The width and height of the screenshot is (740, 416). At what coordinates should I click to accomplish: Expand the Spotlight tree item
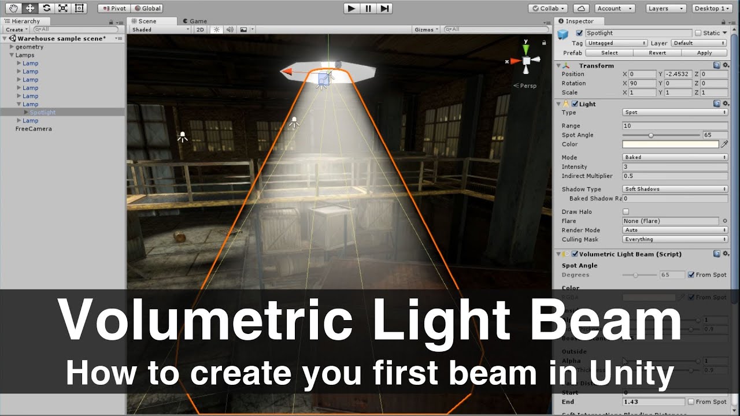(x=25, y=112)
